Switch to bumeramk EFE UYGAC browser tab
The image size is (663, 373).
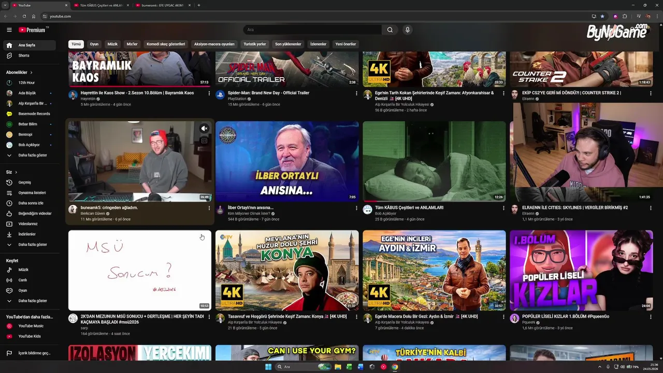(162, 5)
